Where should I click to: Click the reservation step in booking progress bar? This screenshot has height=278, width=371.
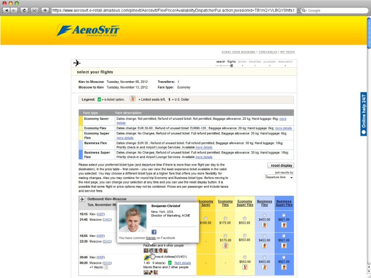click(x=285, y=62)
